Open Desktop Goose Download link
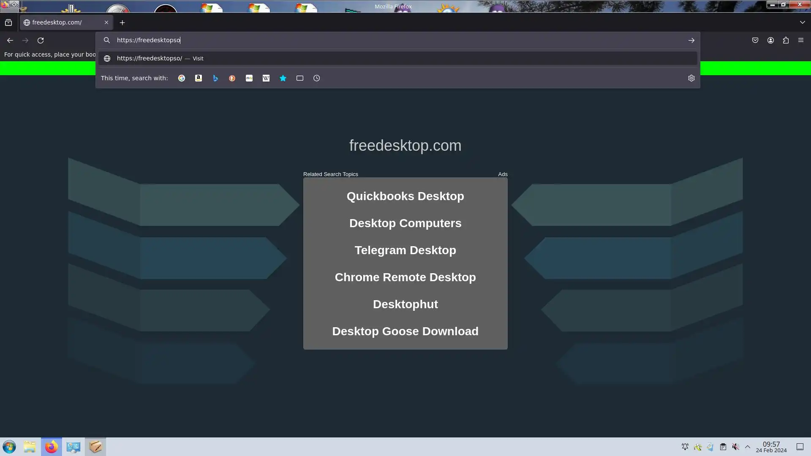The width and height of the screenshot is (811, 456). pyautogui.click(x=405, y=331)
